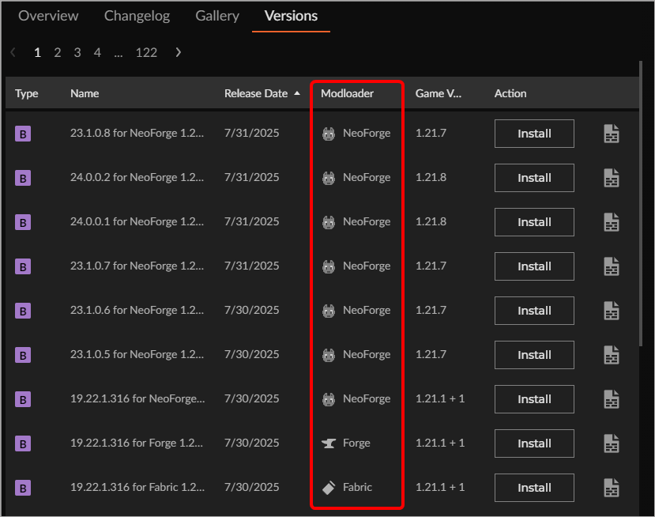Open the Gallery tab
655x517 pixels.
(217, 16)
